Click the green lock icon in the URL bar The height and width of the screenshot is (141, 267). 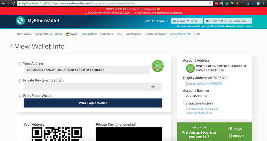20,3
